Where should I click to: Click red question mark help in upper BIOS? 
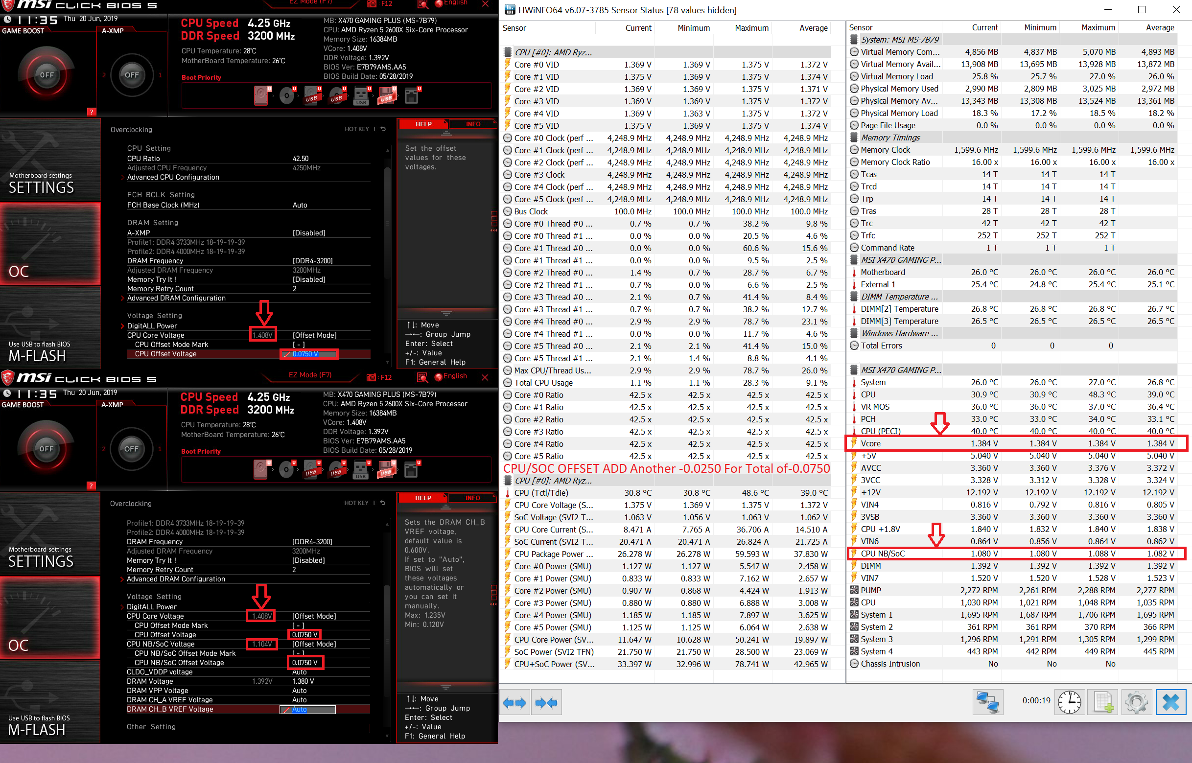tap(91, 112)
